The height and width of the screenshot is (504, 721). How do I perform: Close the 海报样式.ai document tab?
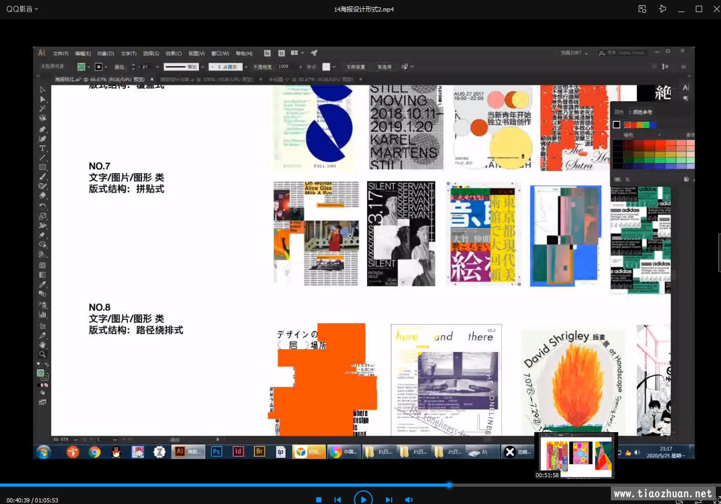click(152, 79)
